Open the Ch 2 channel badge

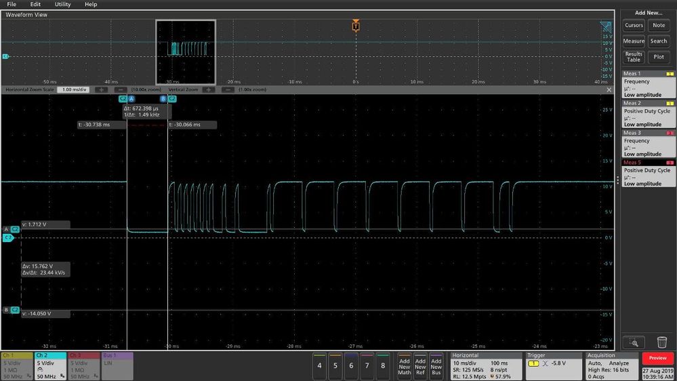click(51, 366)
